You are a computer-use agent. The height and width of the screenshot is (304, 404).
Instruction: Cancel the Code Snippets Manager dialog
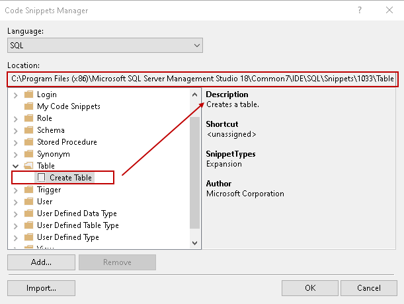click(x=368, y=288)
